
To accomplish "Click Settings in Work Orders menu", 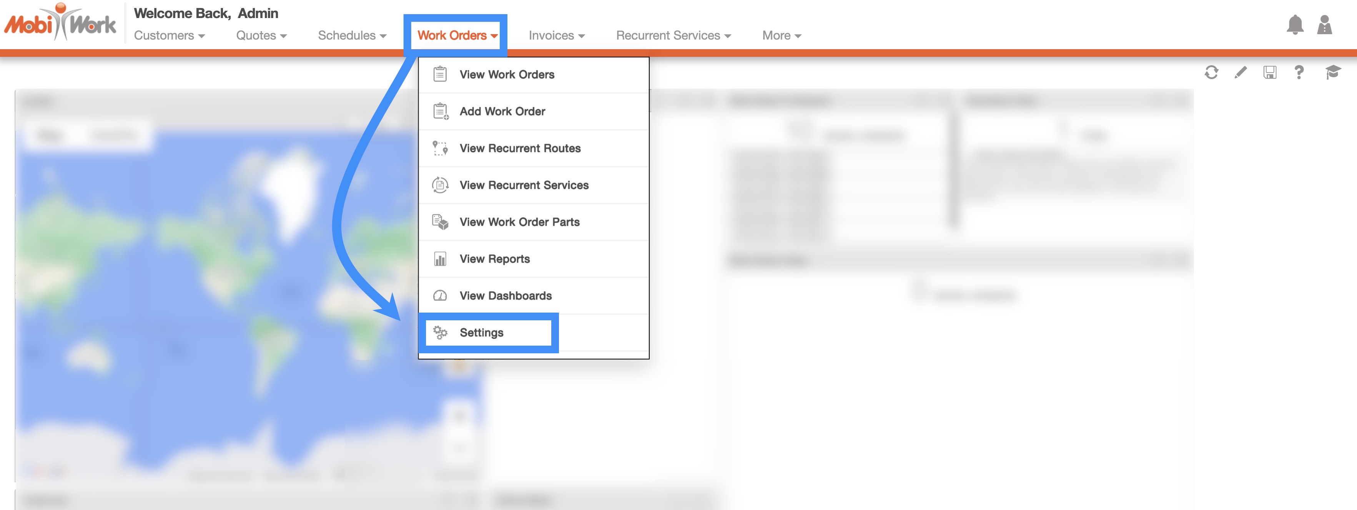I will coord(481,333).
